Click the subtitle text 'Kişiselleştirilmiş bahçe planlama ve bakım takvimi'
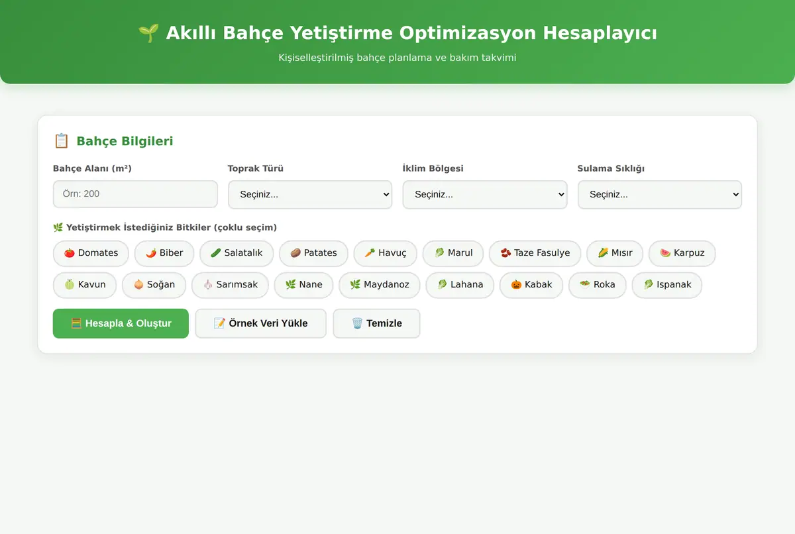 point(397,58)
